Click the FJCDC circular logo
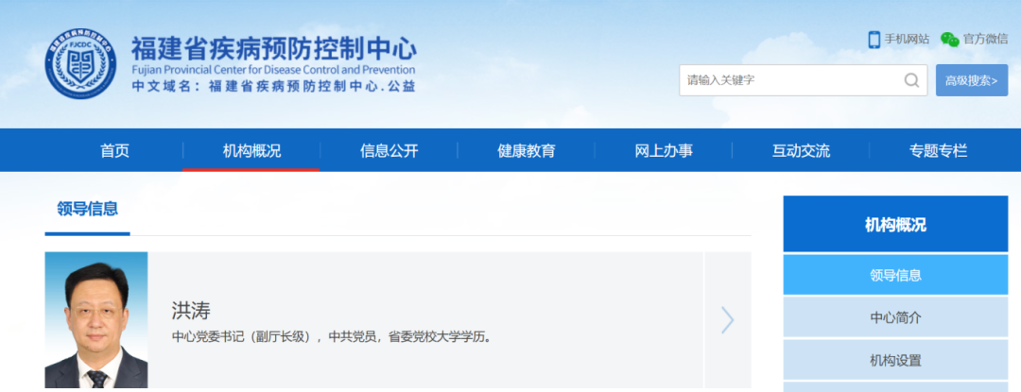The image size is (1021, 392). coord(80,64)
